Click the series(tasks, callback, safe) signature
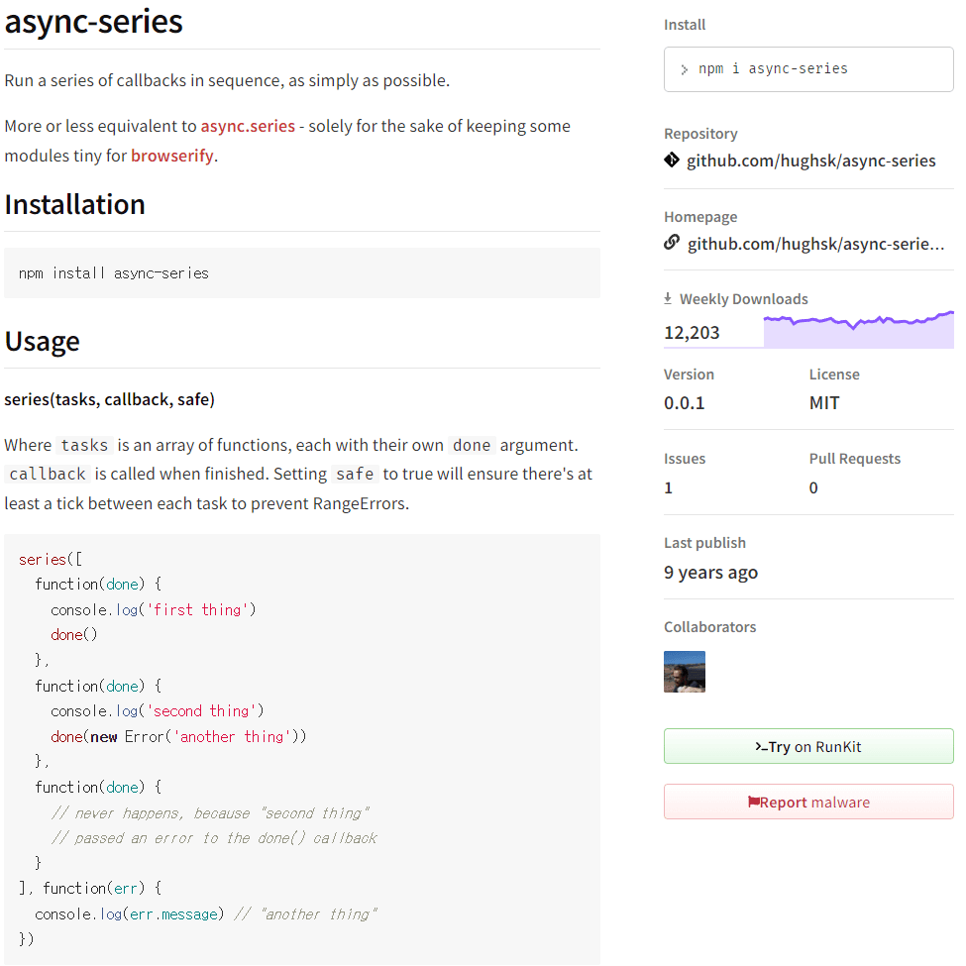 pos(109,400)
